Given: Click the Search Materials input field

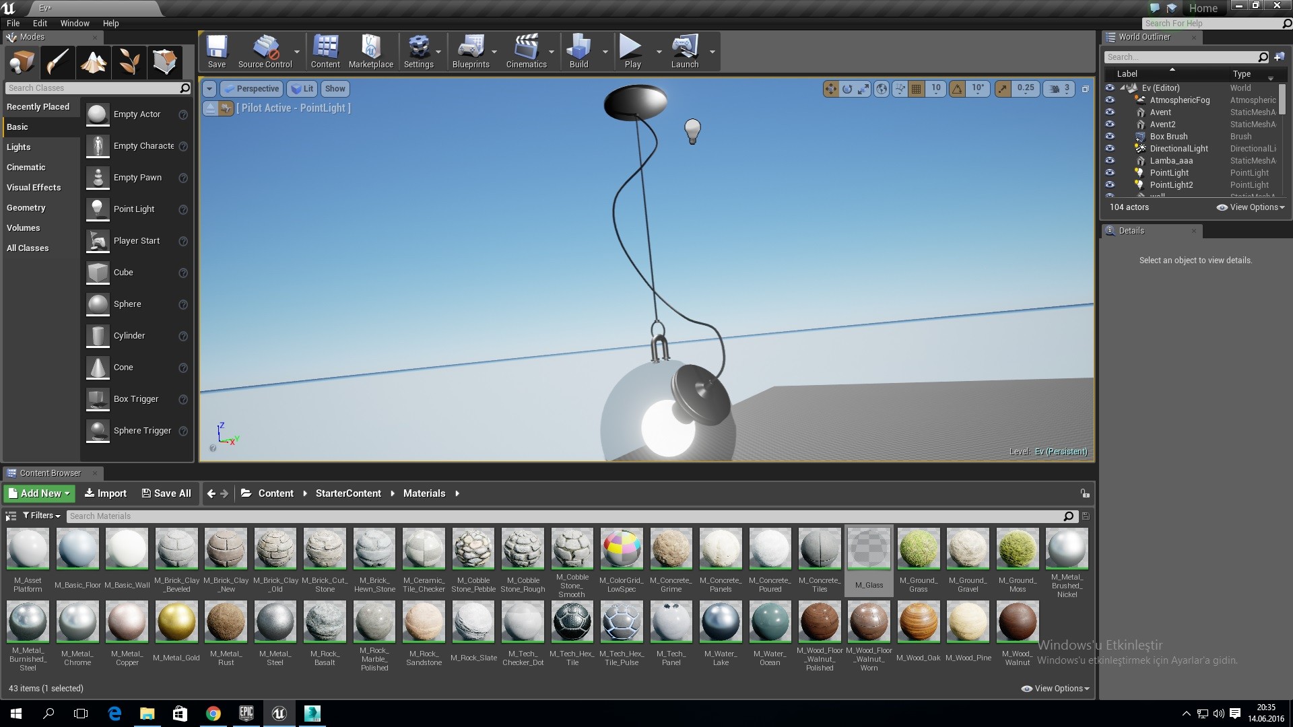Looking at the screenshot, I should point(572,516).
